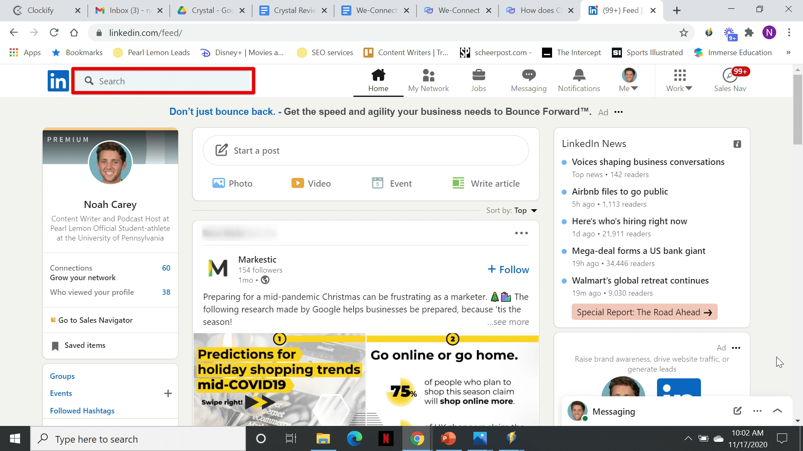Image resolution: width=803 pixels, height=451 pixels.
Task: Click Windows taskbar search box
Action: [138, 438]
